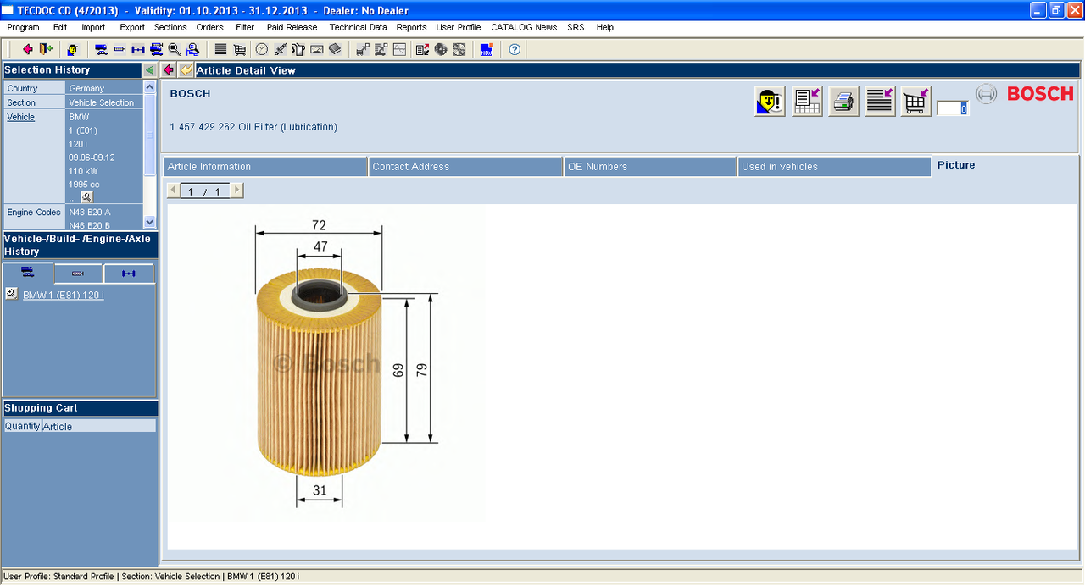Open the Sections menu
This screenshot has width=1085, height=586.
point(170,27)
